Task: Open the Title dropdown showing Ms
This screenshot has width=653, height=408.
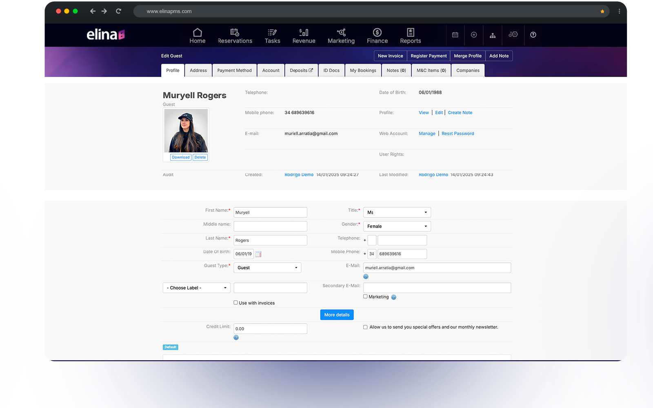Action: click(397, 212)
